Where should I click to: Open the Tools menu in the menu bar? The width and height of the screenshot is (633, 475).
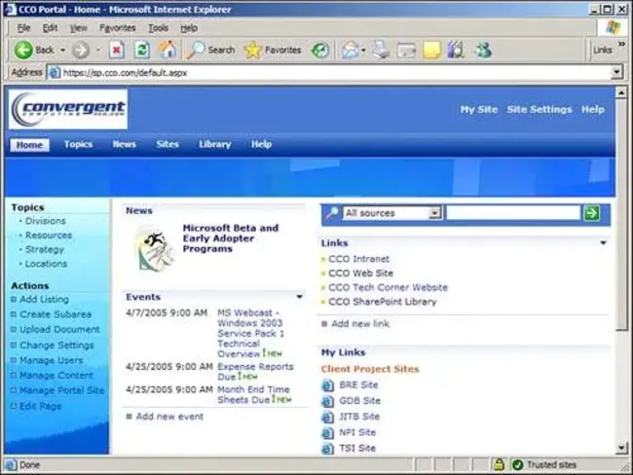(x=158, y=28)
